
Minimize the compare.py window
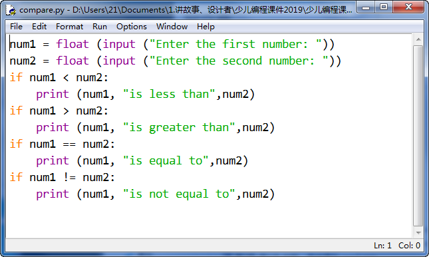366,8
